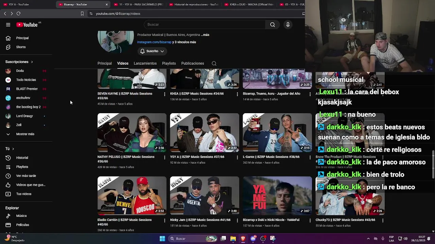Open File Explorer from taskbar
The height and width of the screenshot is (244, 435).
pyautogui.click(x=233, y=239)
